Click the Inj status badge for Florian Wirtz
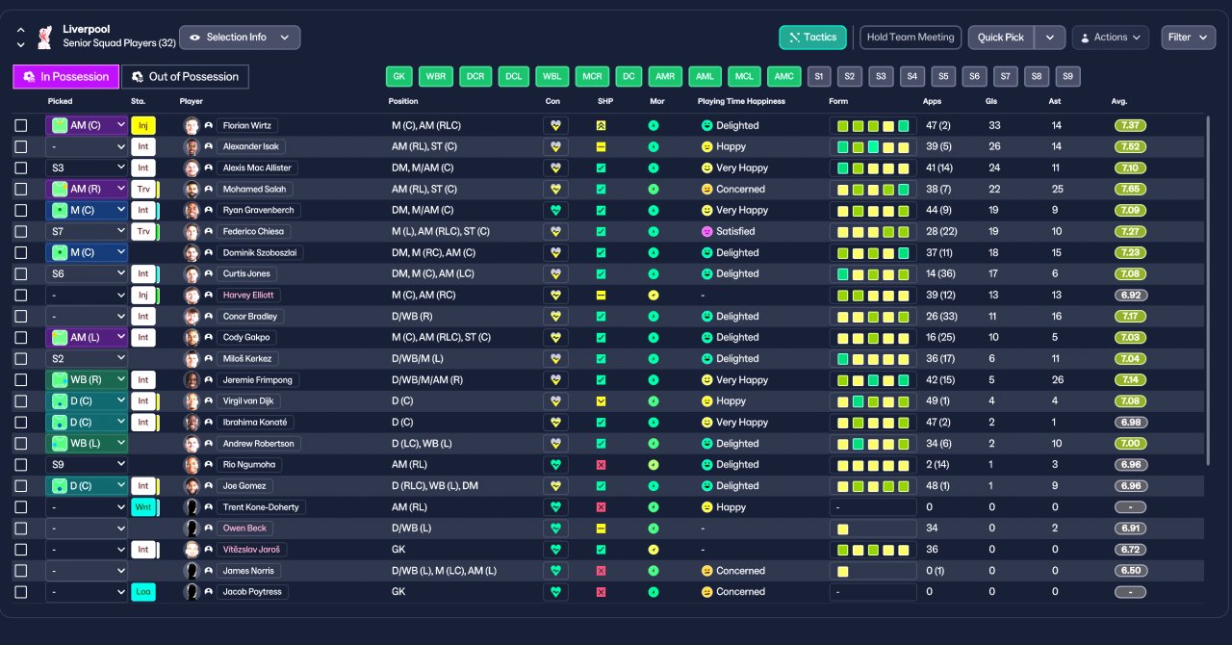 (x=142, y=126)
